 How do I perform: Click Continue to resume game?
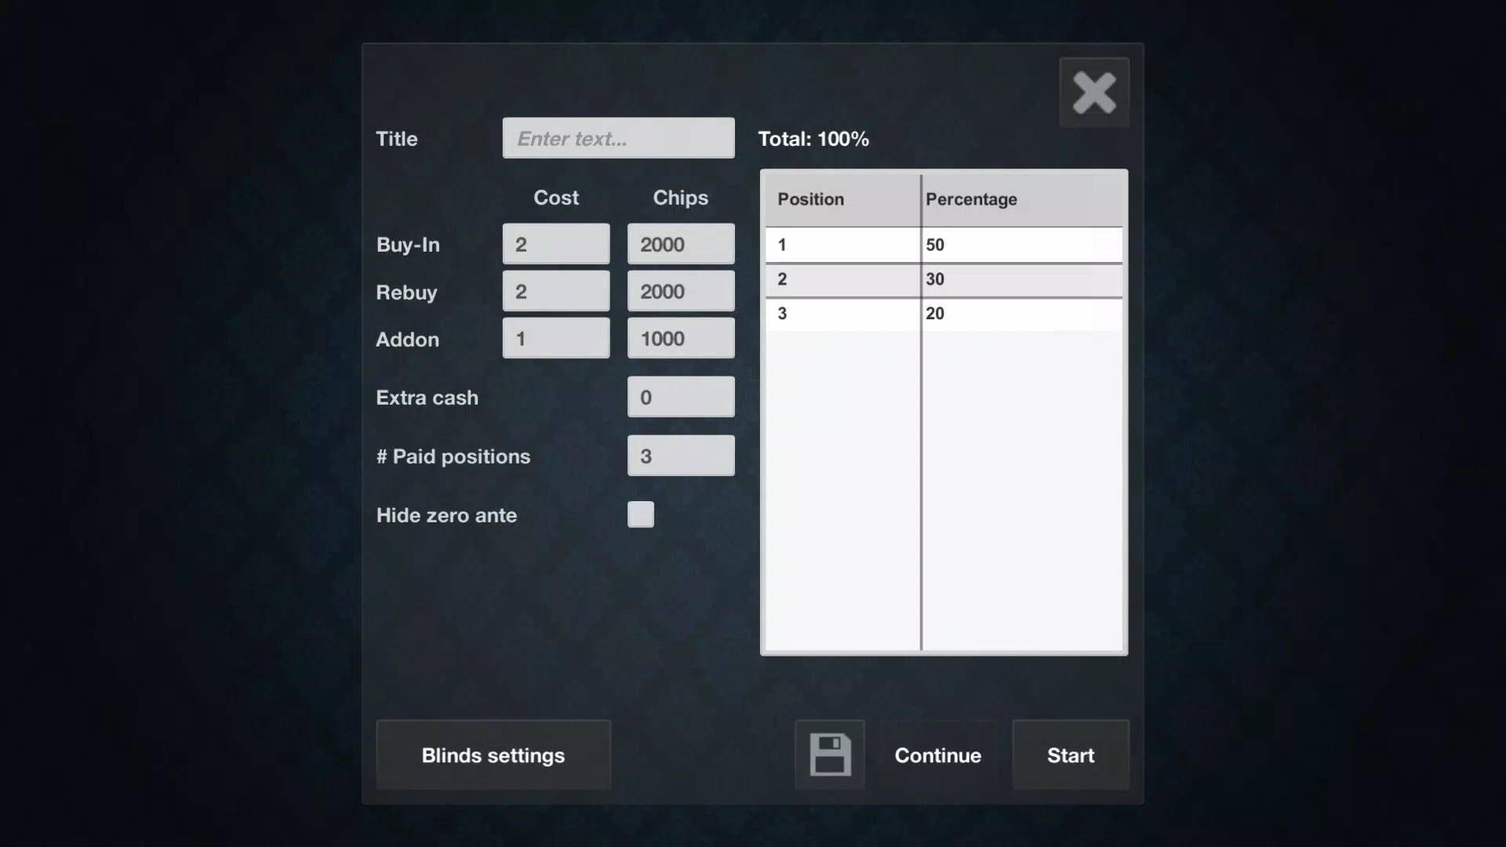[x=937, y=754]
